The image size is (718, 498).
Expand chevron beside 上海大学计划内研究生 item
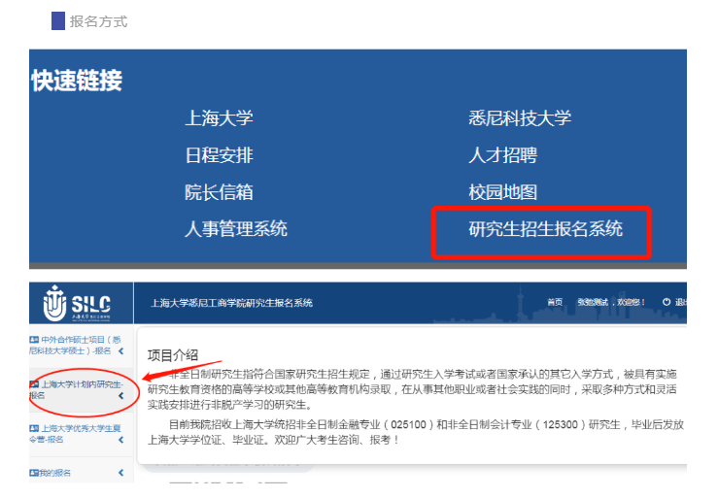pos(120,395)
